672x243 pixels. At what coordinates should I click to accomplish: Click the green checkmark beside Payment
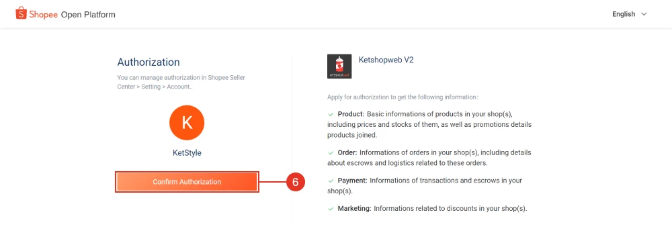(x=331, y=181)
